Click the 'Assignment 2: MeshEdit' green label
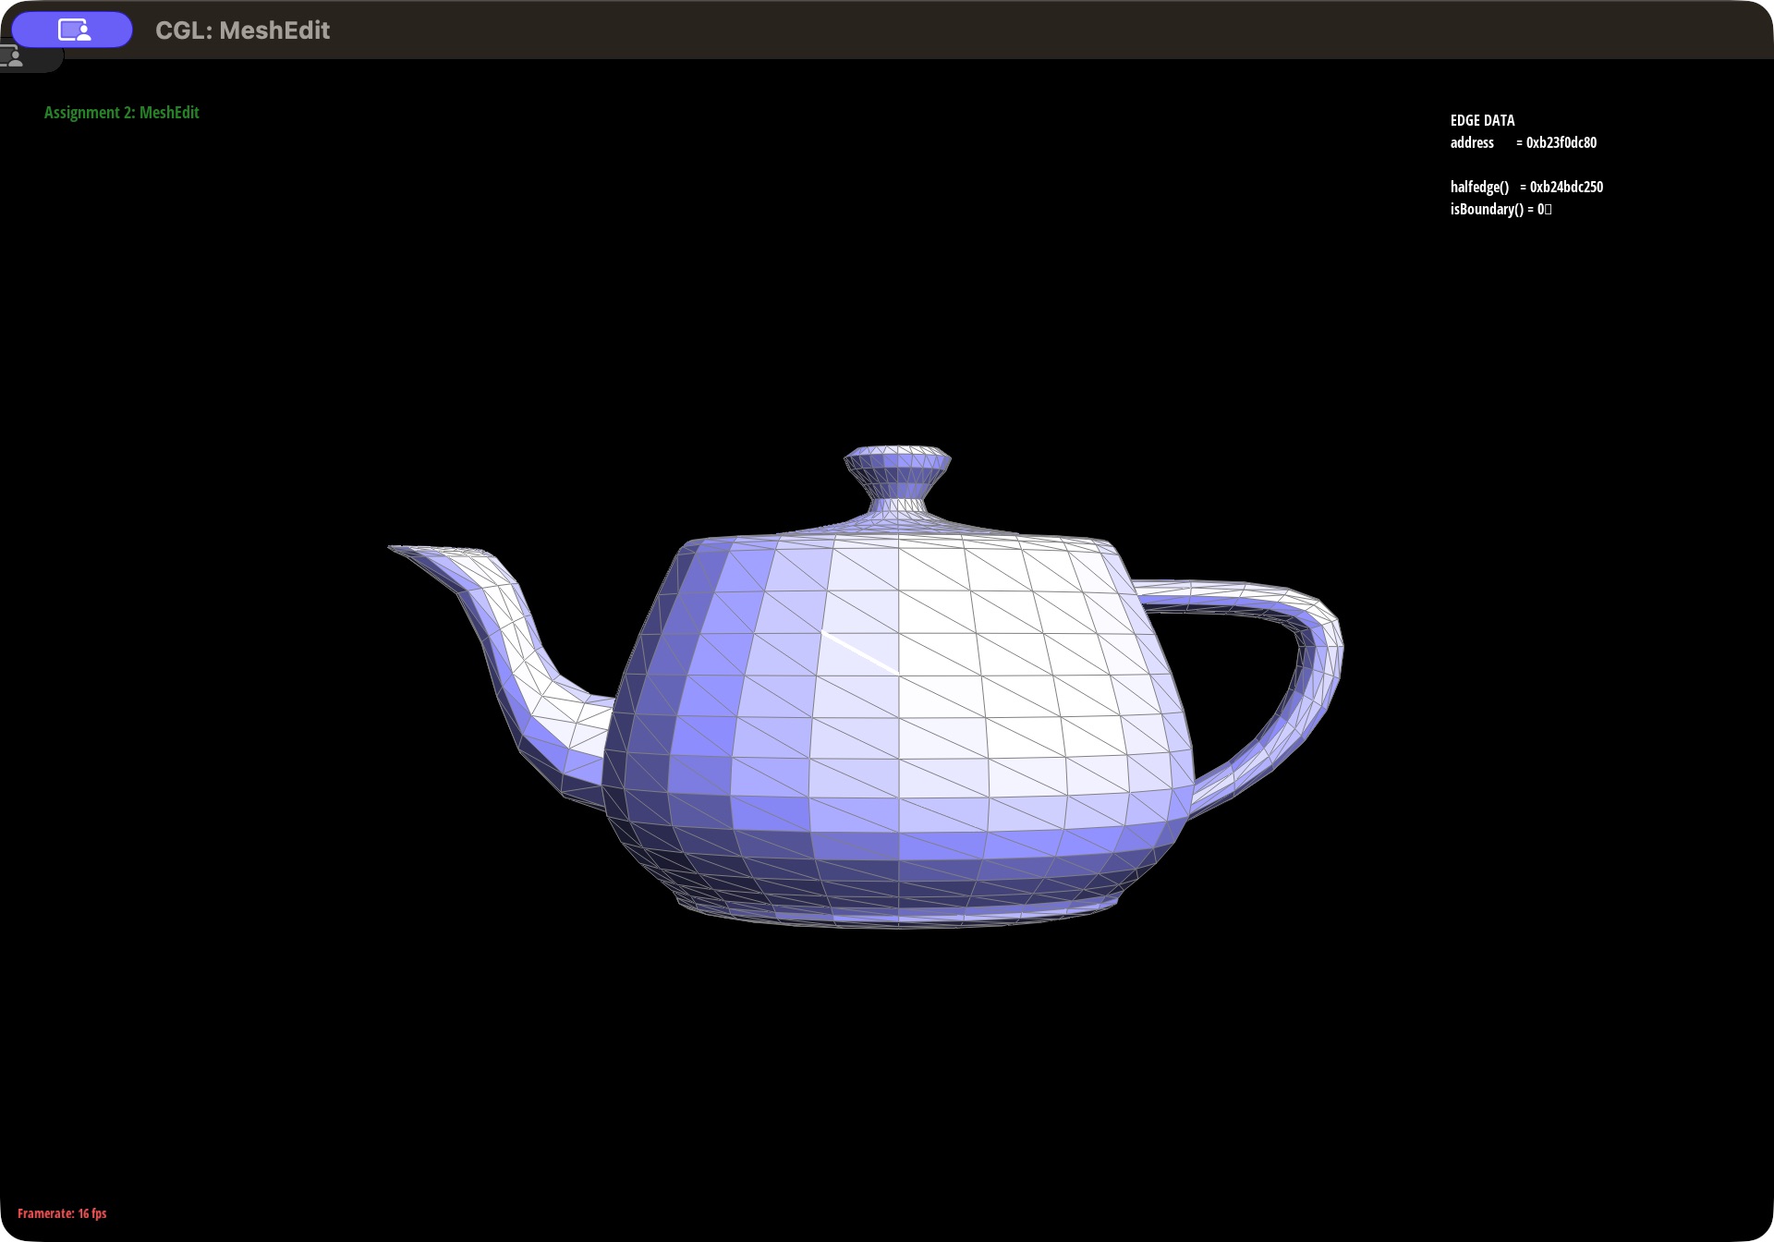1774x1242 pixels. tap(122, 113)
